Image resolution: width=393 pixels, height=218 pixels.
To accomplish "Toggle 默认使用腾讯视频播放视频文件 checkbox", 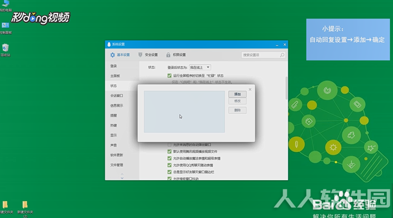I will [x=170, y=152].
